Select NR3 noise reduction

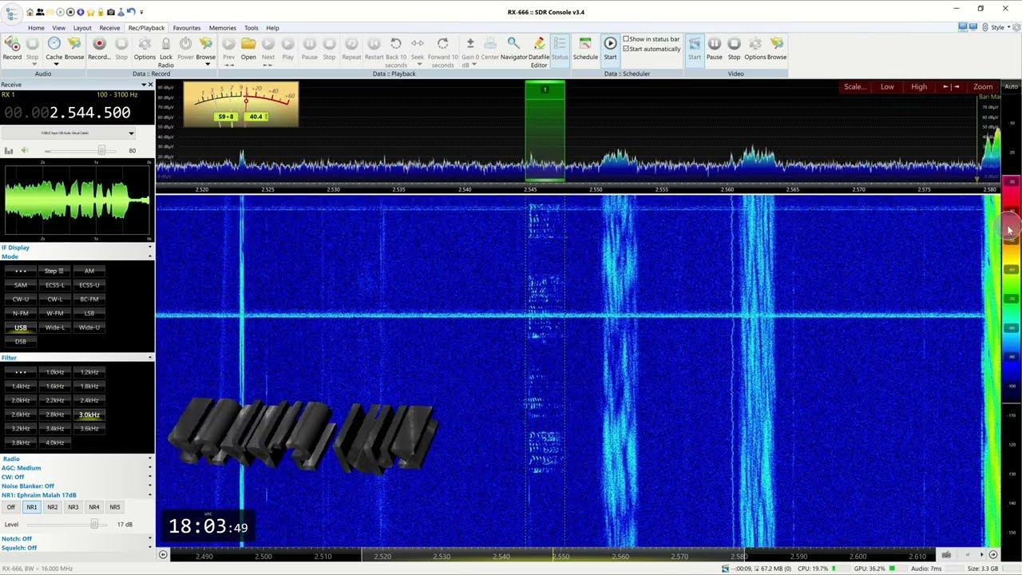point(73,507)
